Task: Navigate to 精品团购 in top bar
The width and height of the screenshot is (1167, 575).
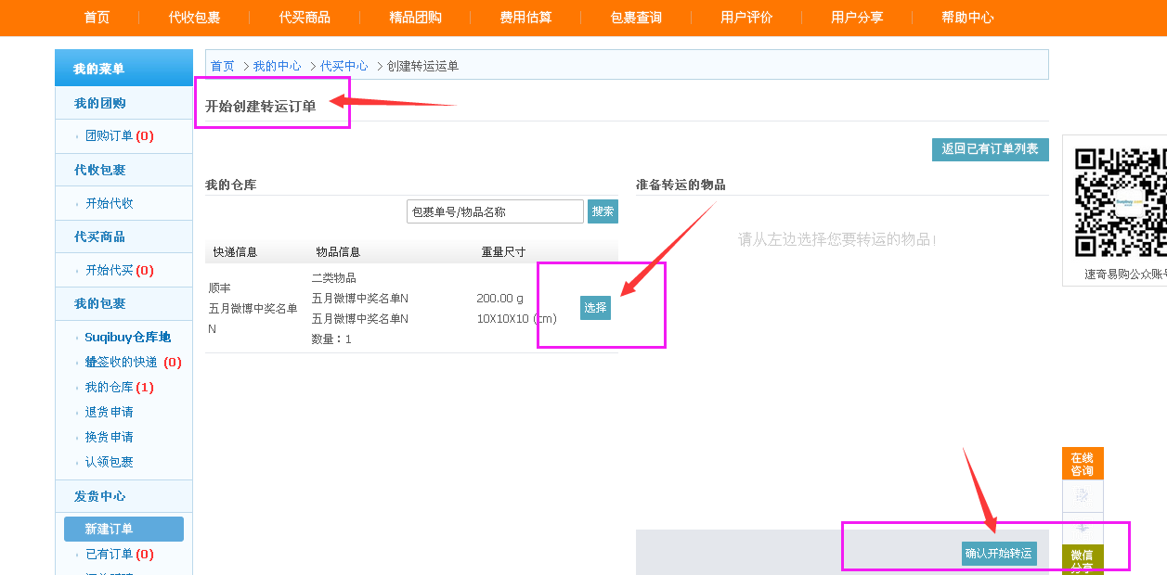Action: (x=414, y=17)
